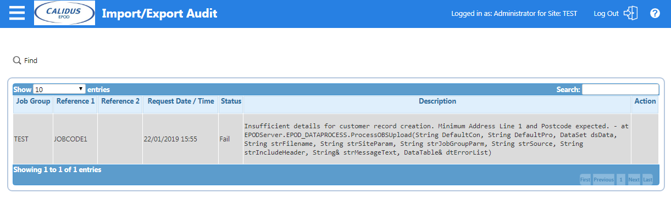This screenshot has height=199, width=671.
Task: Open the hamburger navigation menu
Action: tap(18, 13)
